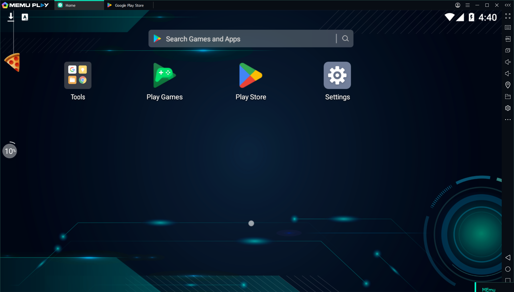Expand more sidebar tools ellipsis
Viewport: 514px width, 292px height.
point(508,119)
